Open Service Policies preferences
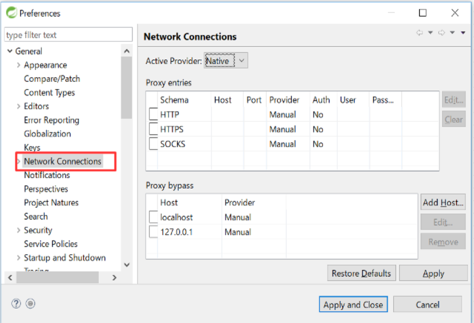Image resolution: width=474 pixels, height=323 pixels. pyautogui.click(x=51, y=244)
